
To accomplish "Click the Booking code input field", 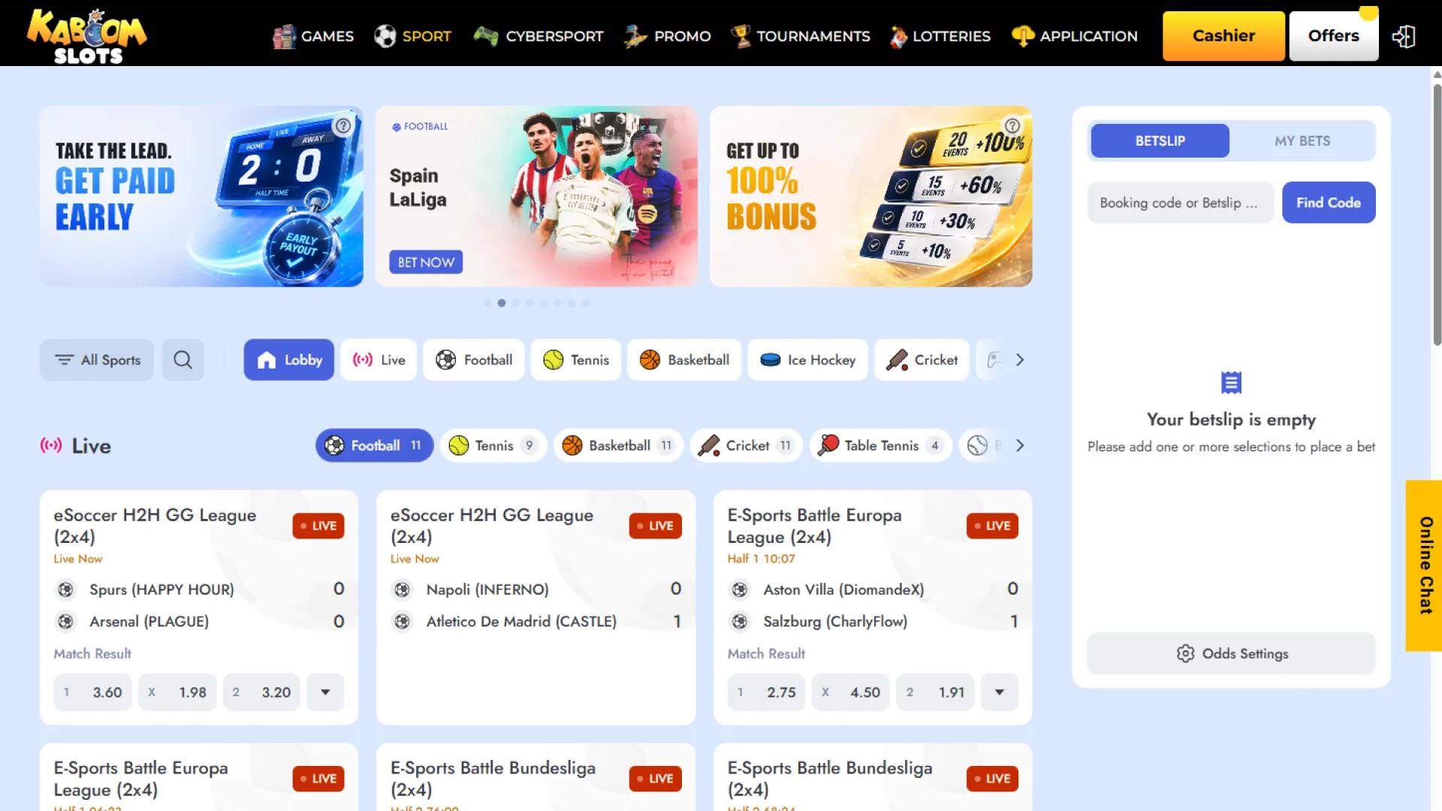I will click(1181, 202).
